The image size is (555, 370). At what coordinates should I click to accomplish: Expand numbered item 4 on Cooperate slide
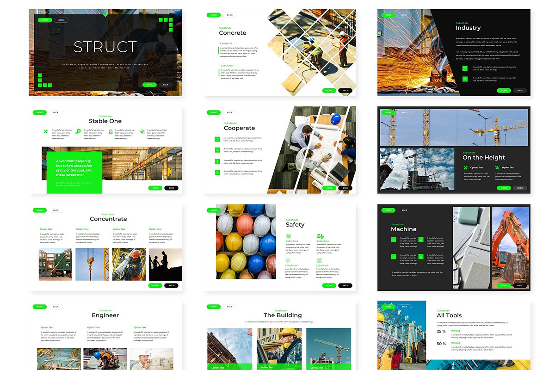[x=217, y=172]
